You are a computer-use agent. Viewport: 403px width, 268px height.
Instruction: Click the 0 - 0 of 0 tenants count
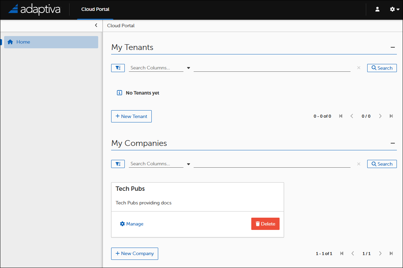[322, 116]
